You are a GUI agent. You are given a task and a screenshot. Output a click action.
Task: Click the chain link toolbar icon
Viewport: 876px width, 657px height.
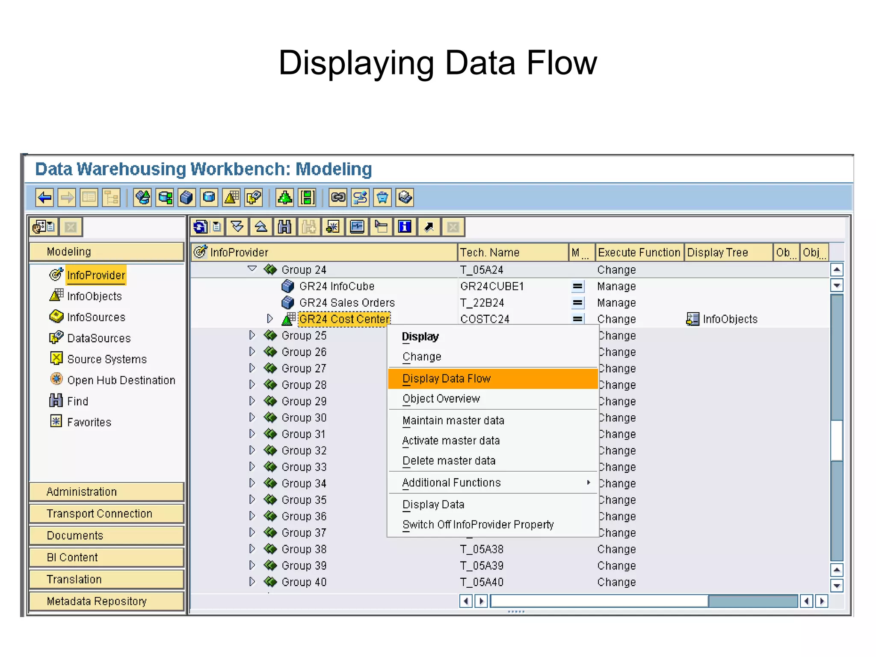click(x=338, y=198)
